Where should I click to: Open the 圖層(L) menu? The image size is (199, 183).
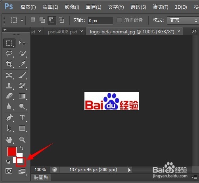[x=94, y=7]
